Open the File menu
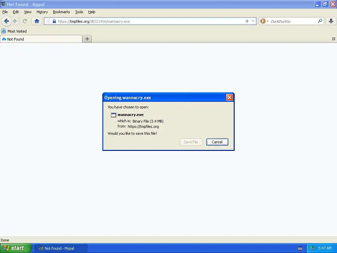 coord(5,12)
